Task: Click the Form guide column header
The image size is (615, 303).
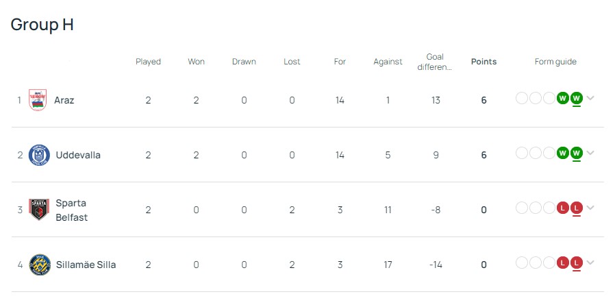Action: tap(555, 62)
